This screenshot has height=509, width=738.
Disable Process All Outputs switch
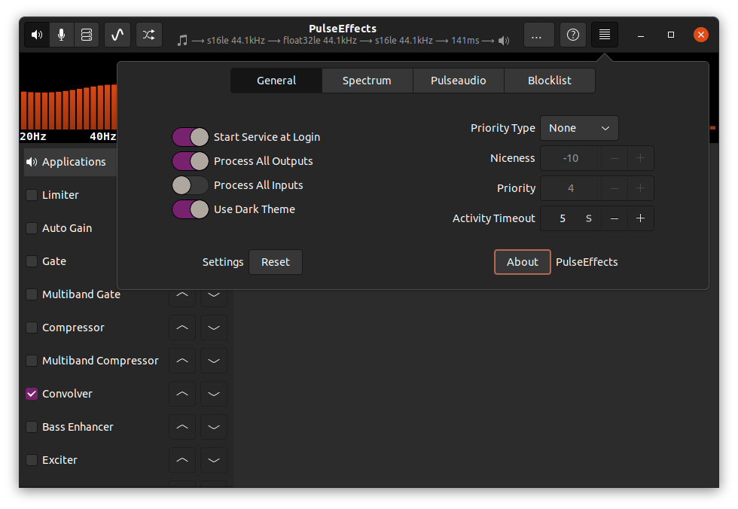pyautogui.click(x=190, y=161)
